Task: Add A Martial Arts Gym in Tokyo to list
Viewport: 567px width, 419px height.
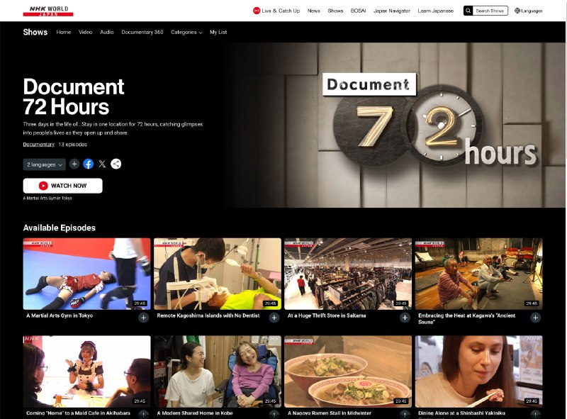Action: coord(144,318)
